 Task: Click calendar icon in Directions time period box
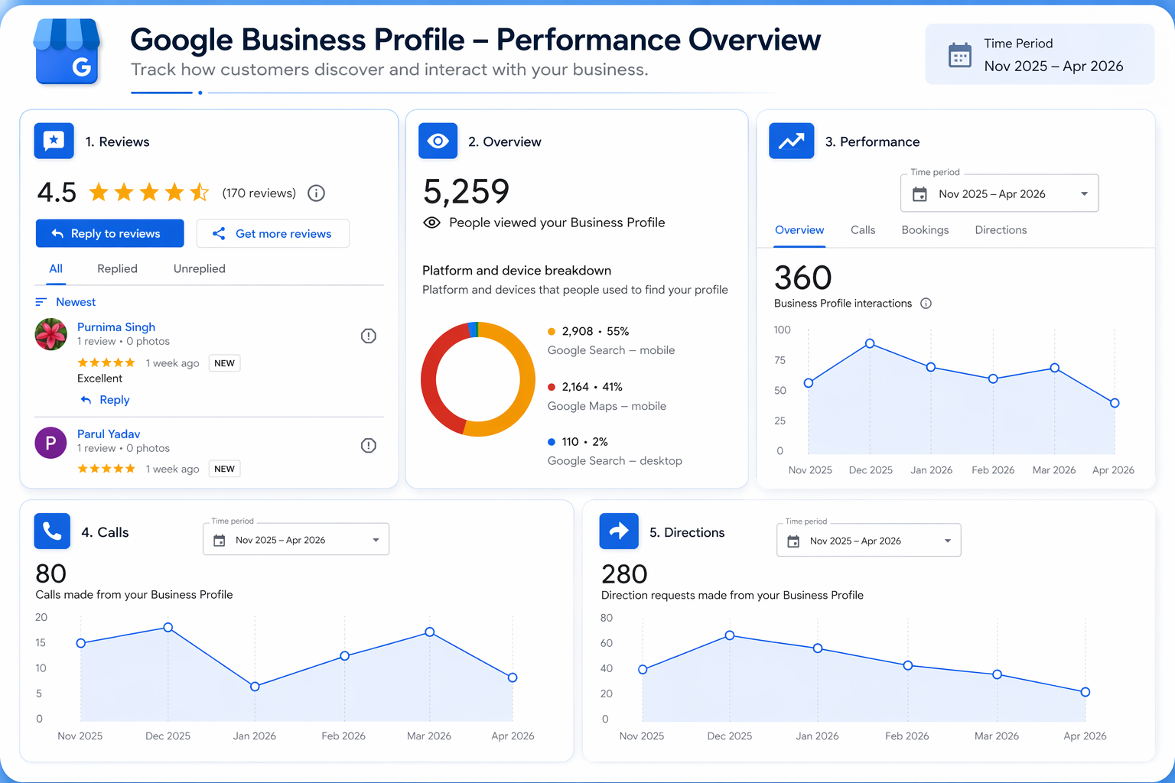click(793, 541)
